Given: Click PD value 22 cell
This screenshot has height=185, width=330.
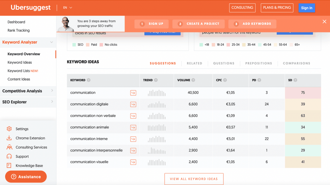Looking at the screenshot, I should click(x=267, y=139).
